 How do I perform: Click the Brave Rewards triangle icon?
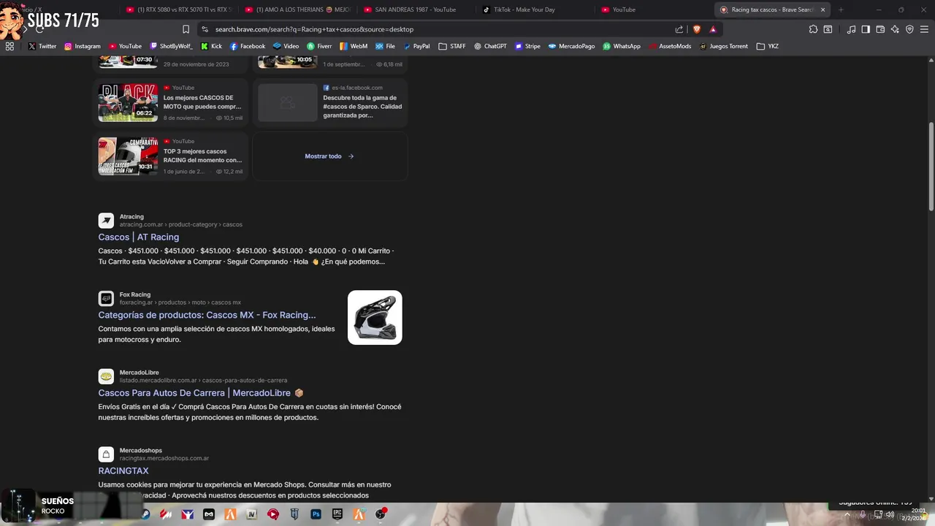713,29
